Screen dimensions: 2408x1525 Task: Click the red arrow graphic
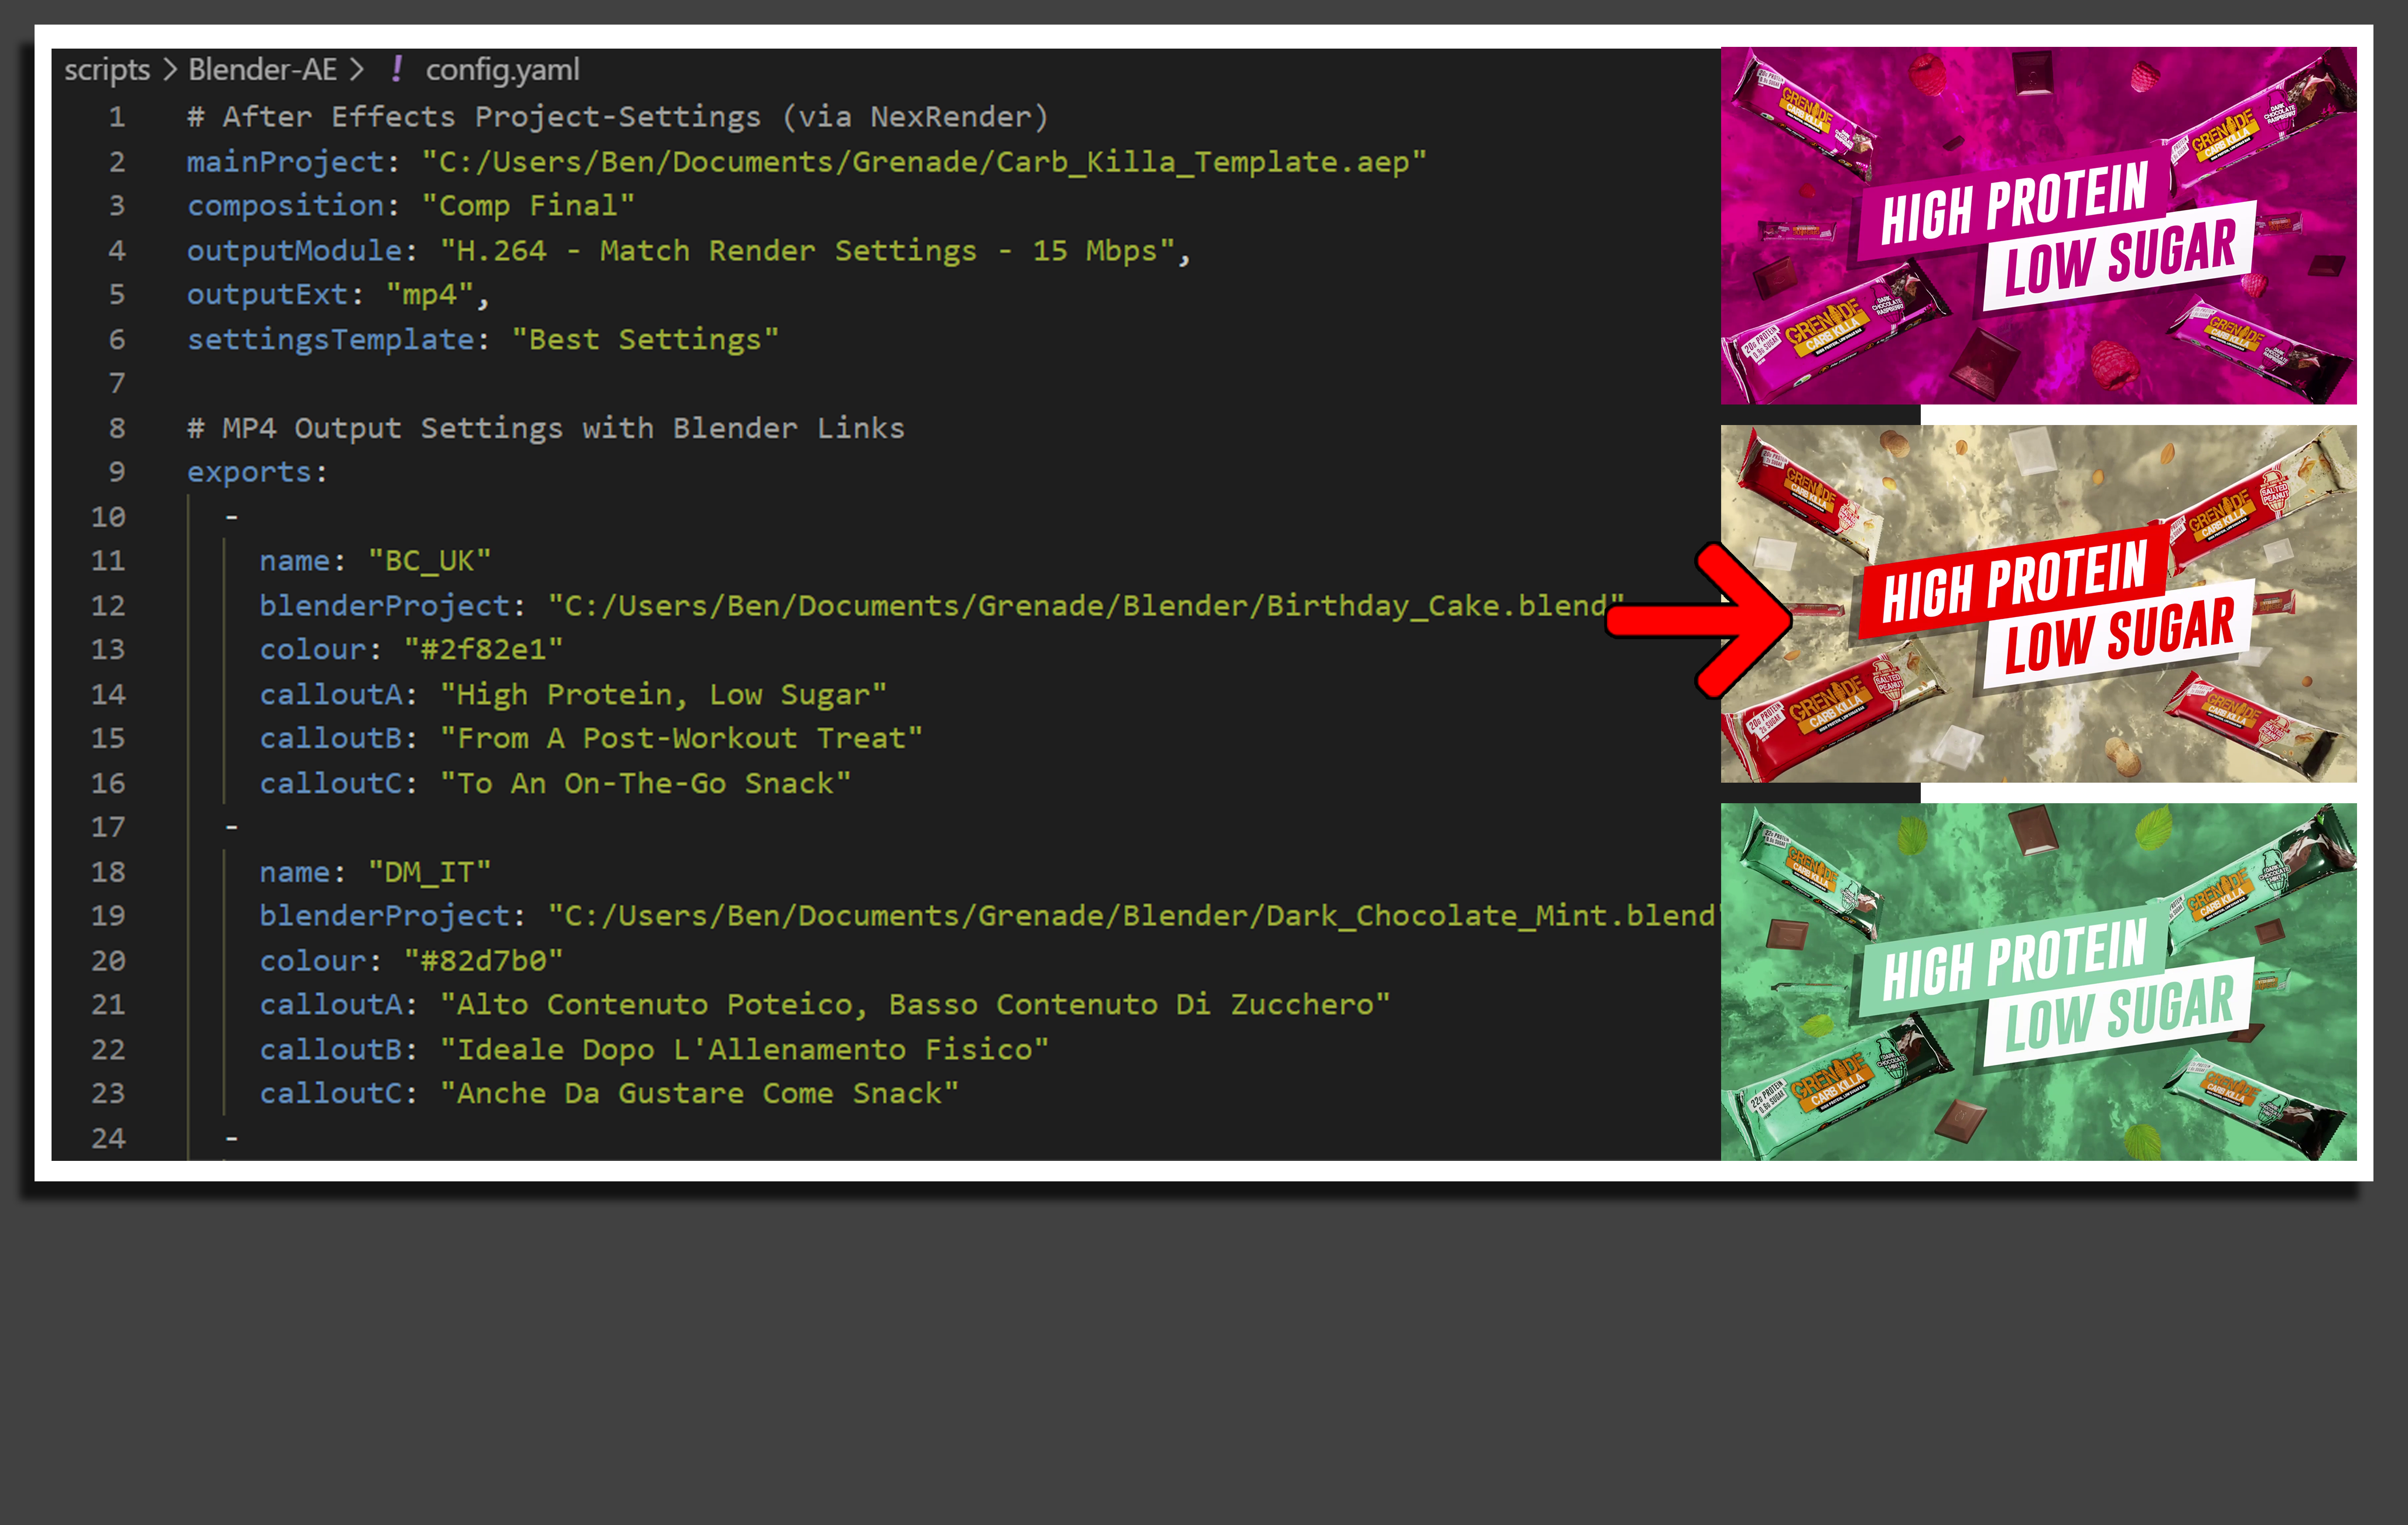click(x=1700, y=620)
